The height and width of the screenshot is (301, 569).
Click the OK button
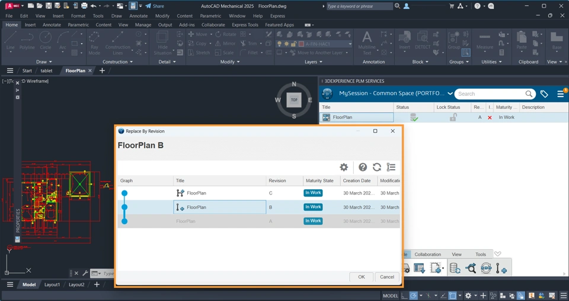(362, 277)
